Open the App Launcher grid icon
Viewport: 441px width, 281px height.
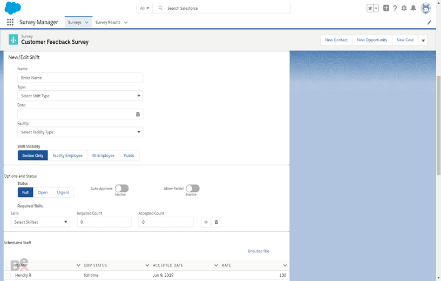(10, 22)
